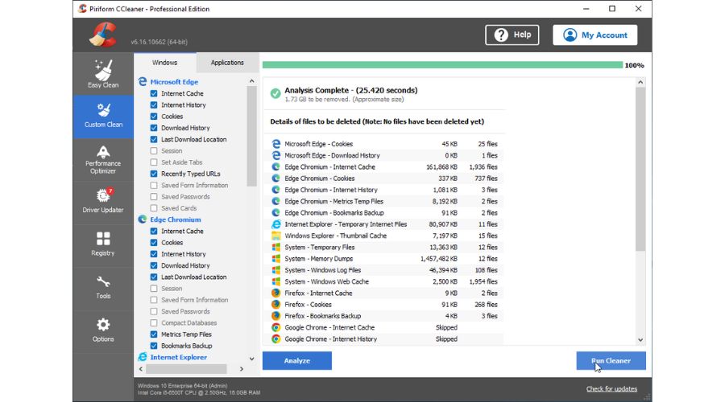725x402 pixels.
Task: Collapse the Microsoft Edge group heading
Action: coord(174,82)
